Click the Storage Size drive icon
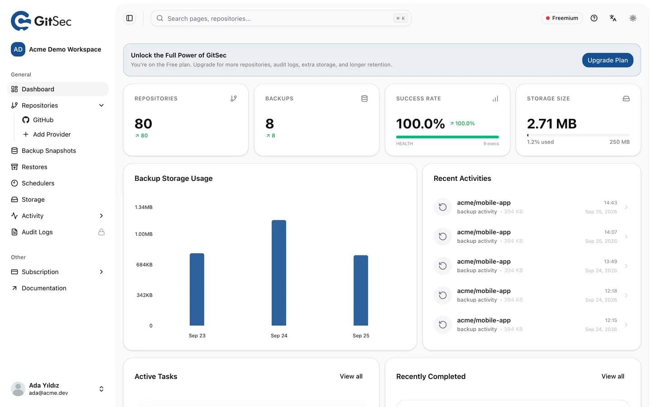 click(x=626, y=99)
